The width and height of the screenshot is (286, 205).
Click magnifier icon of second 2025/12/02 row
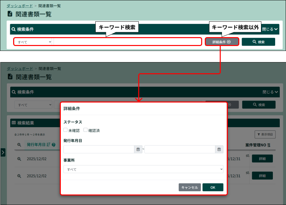(x=19, y=176)
